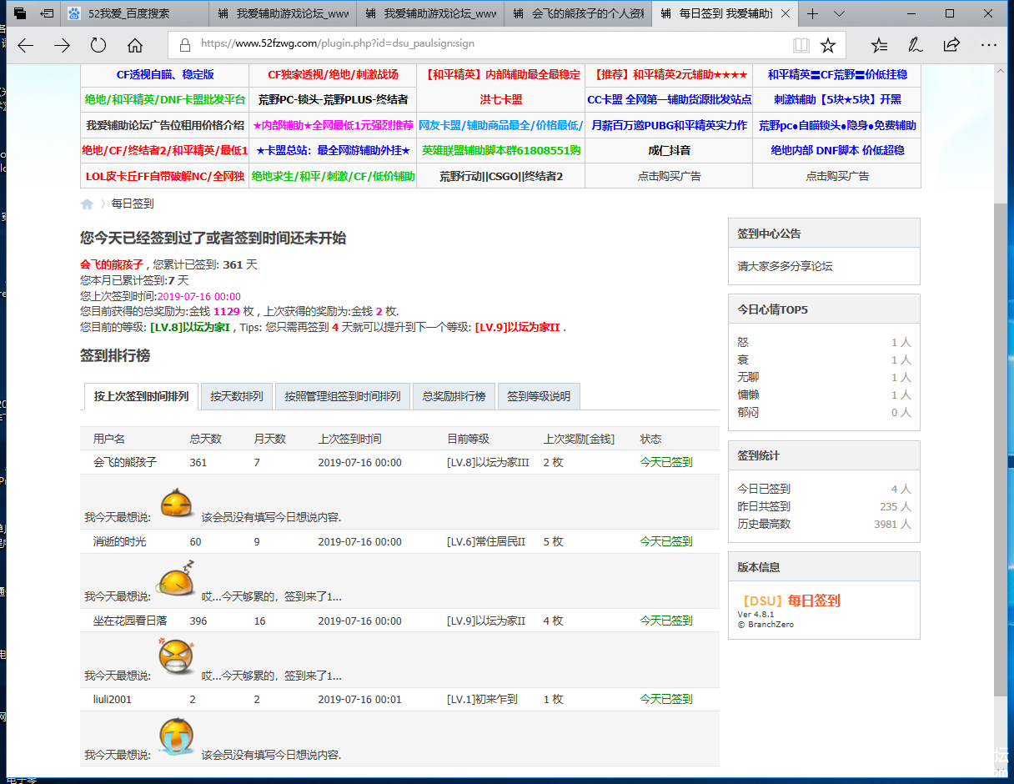Click the sleeping emoji in 消逝的时光's row
Image resolution: width=1014 pixels, height=784 pixels.
coord(177,579)
